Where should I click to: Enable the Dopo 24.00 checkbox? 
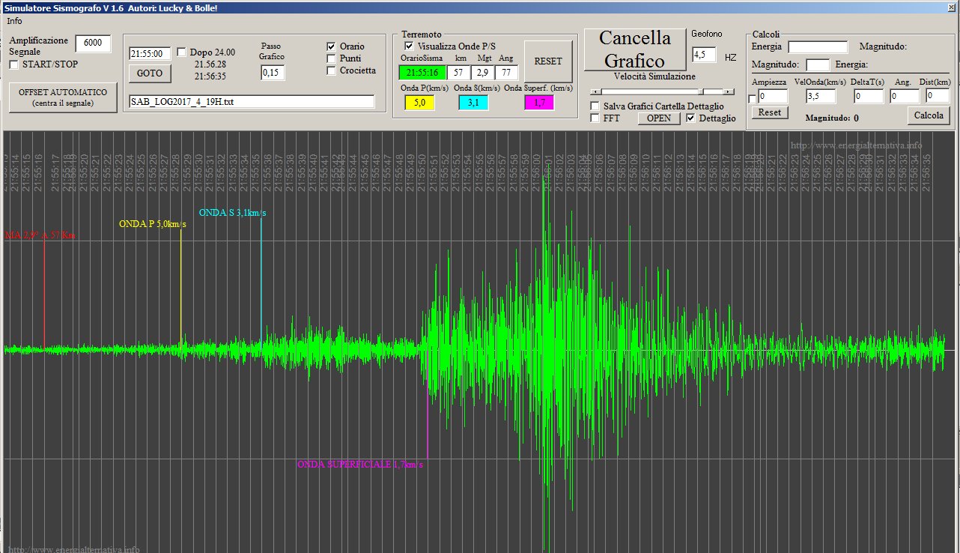click(x=182, y=52)
